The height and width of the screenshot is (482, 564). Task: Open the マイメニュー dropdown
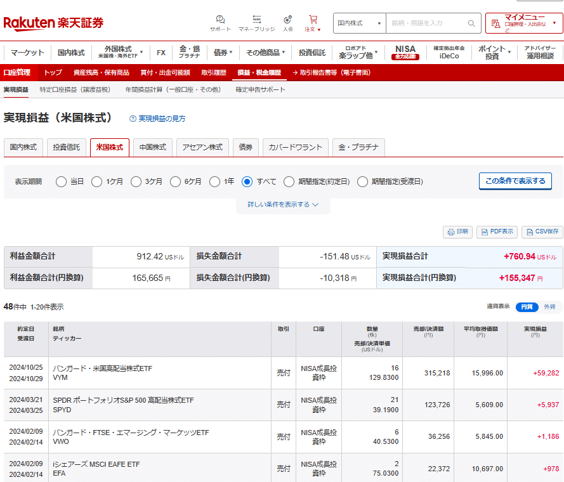(523, 23)
